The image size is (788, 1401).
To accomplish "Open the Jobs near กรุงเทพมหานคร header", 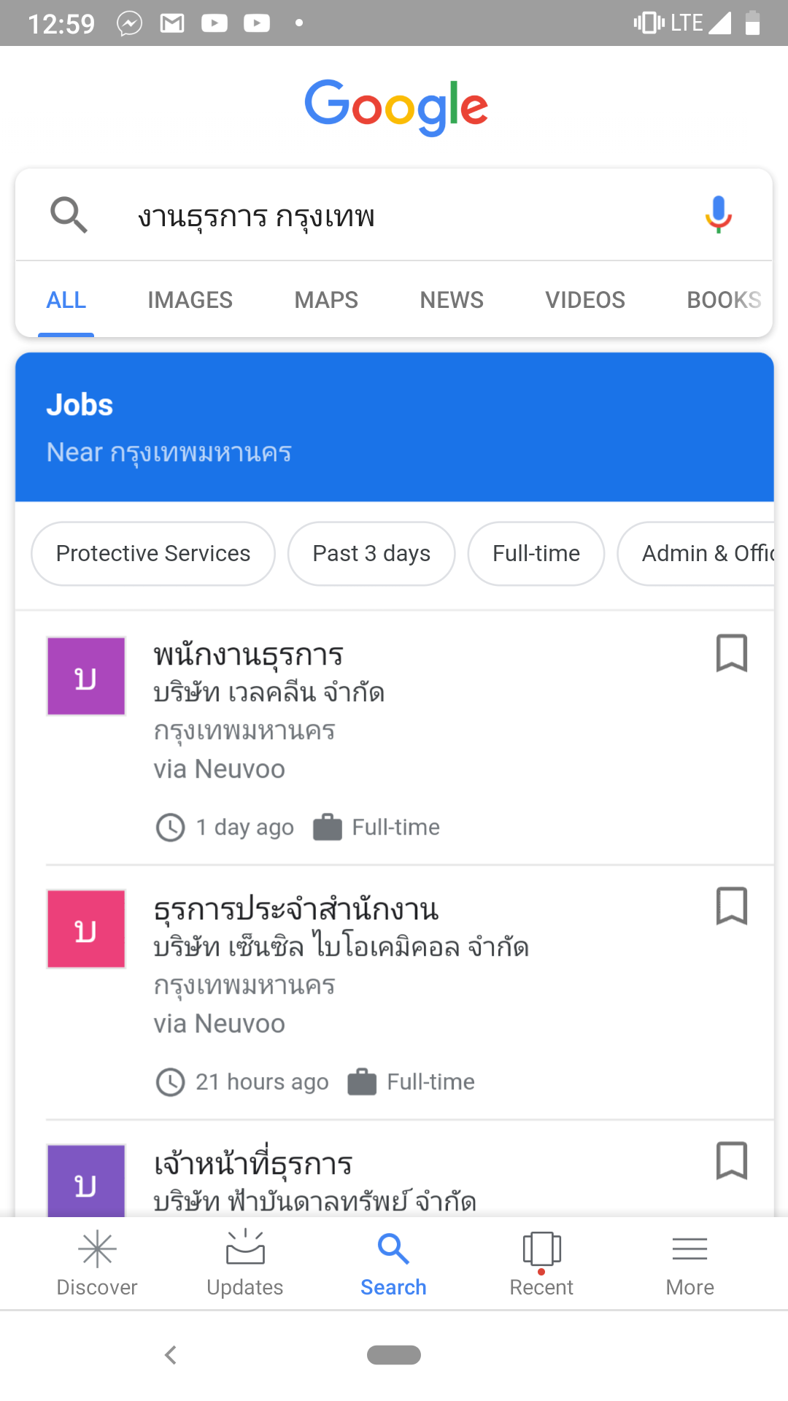I will 394,428.
